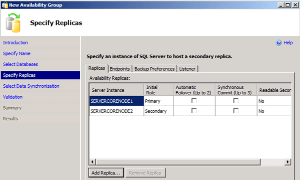Click the horizontal scrollbar right arrow
Viewport: 300px width, 180px height.
coord(287,162)
